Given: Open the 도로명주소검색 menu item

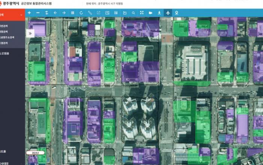Looking at the screenshot, I should click(x=7, y=37).
